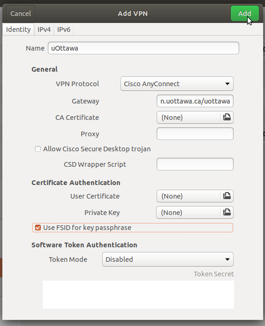This screenshot has height=326, width=265.
Task: Click the green Add button
Action: (245, 14)
